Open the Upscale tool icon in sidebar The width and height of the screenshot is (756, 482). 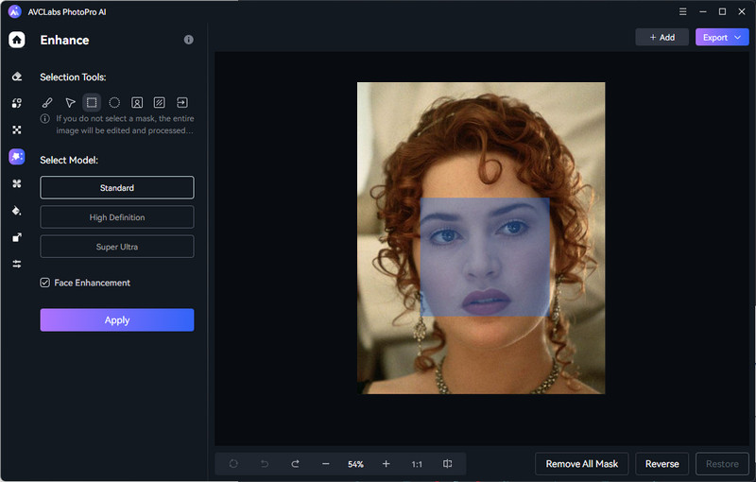point(17,237)
